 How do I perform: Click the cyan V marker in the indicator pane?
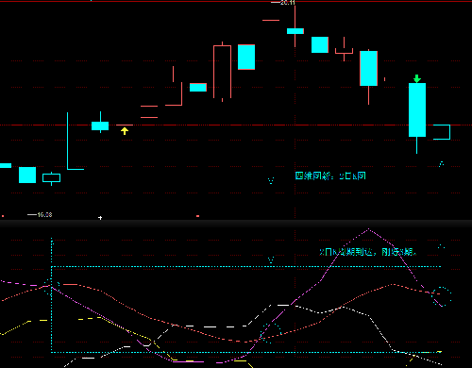click(x=271, y=260)
